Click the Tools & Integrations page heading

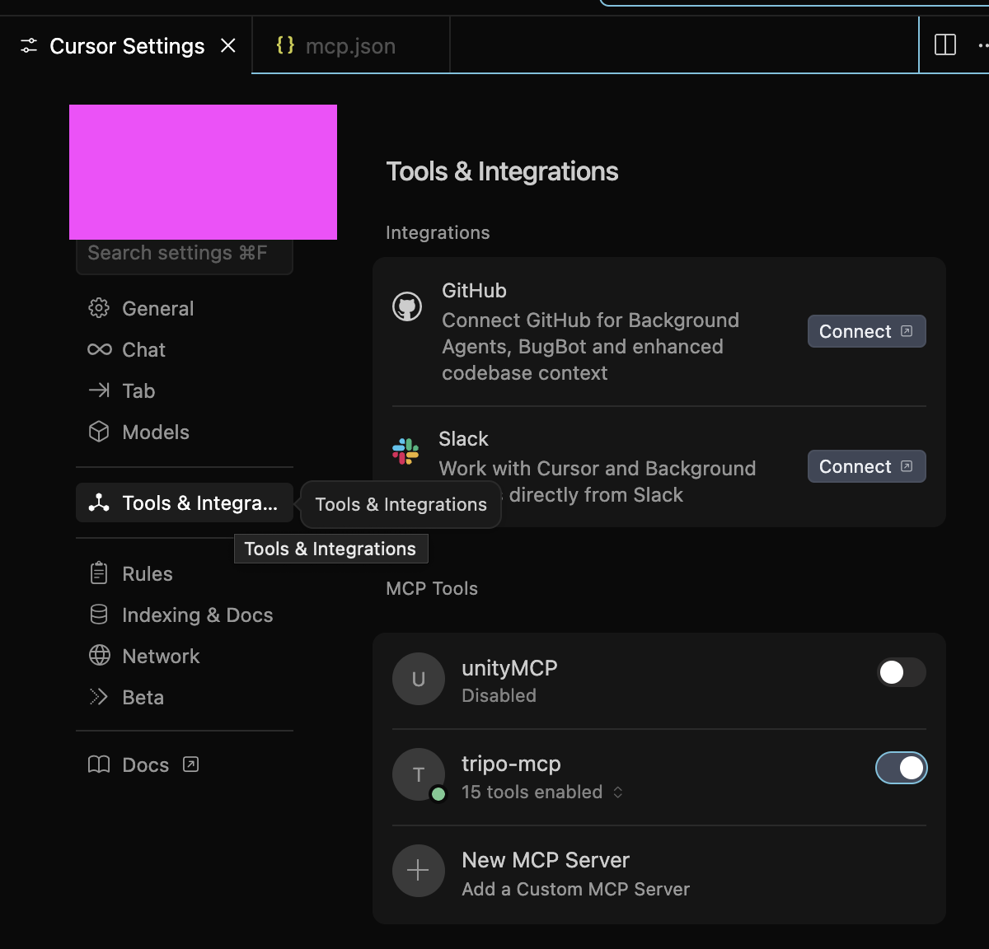coord(502,171)
